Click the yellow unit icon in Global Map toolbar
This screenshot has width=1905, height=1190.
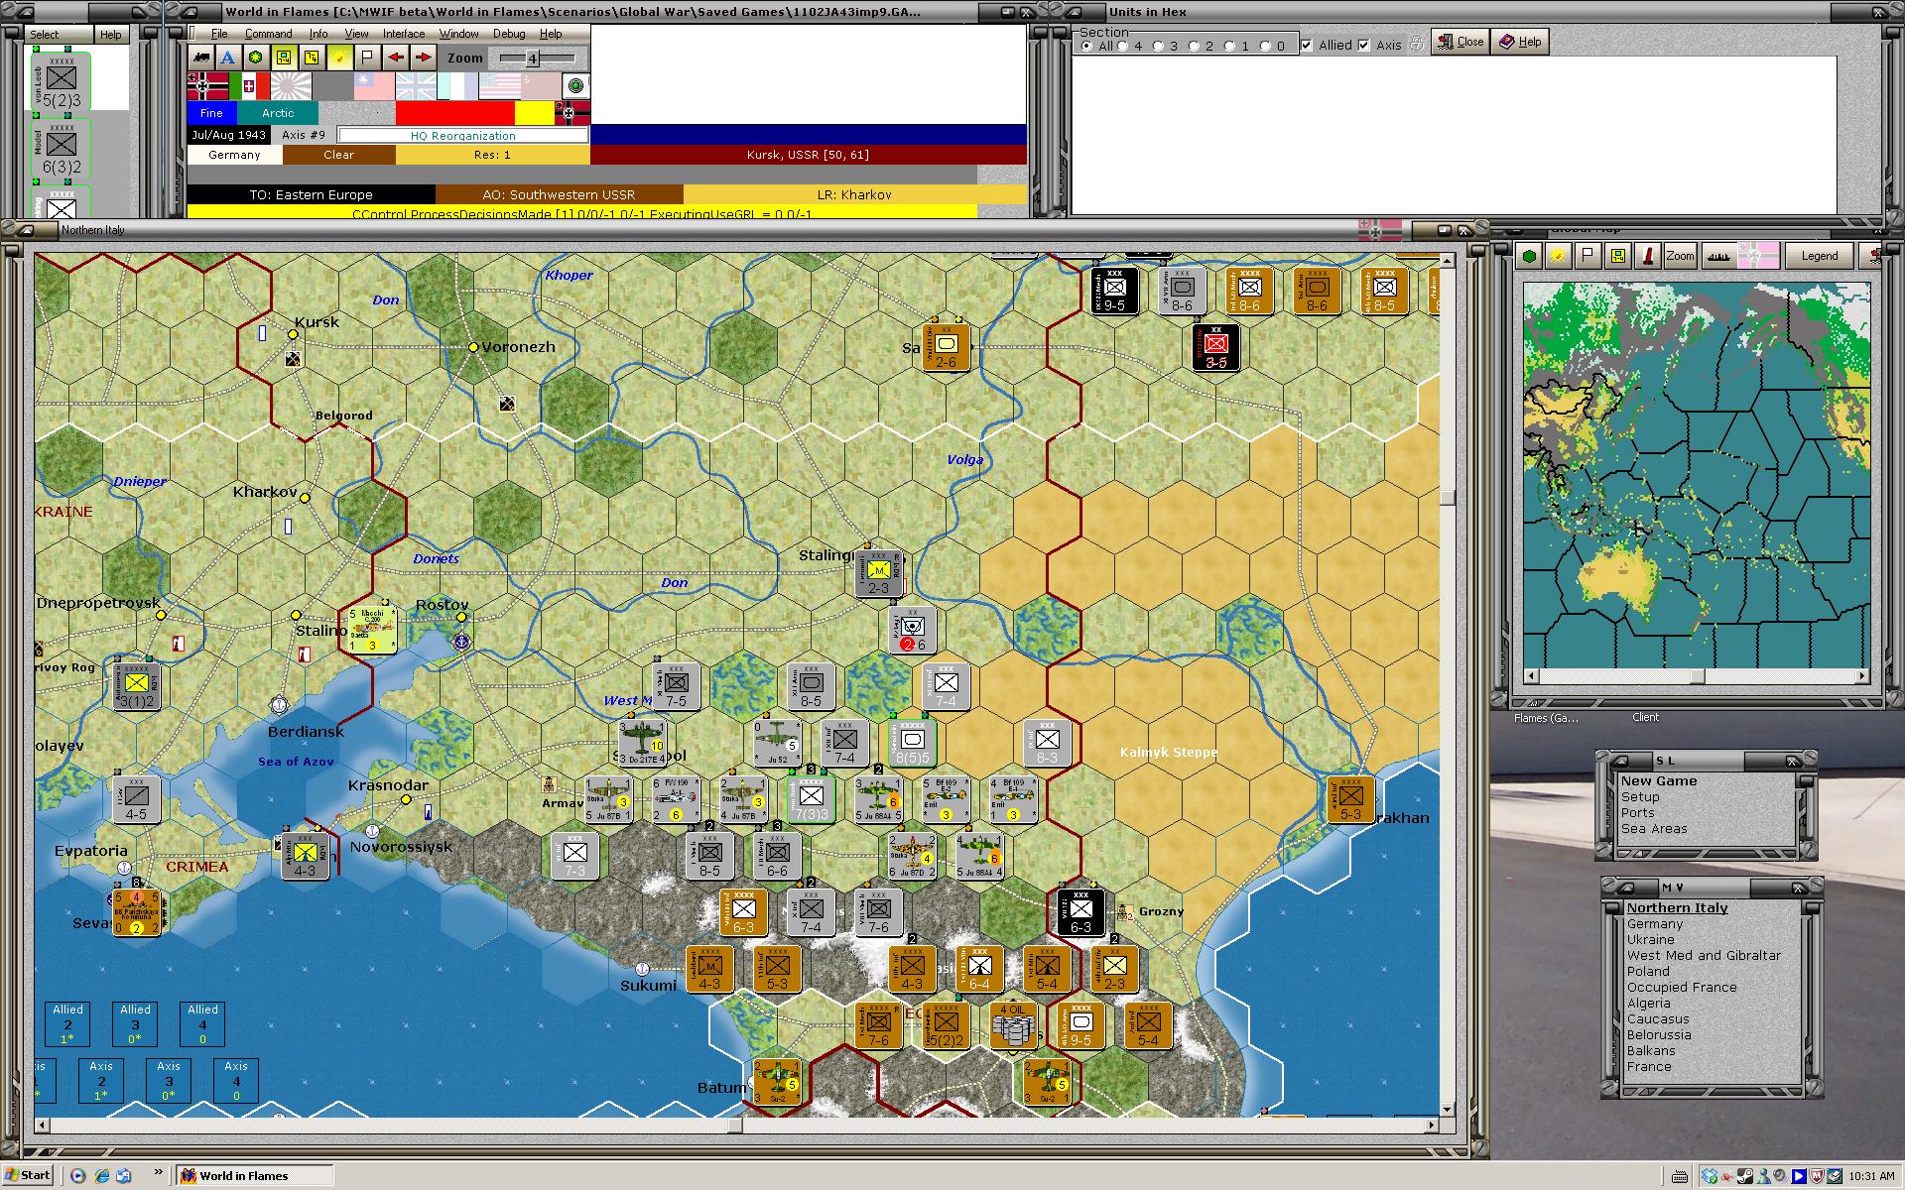coord(1617,256)
